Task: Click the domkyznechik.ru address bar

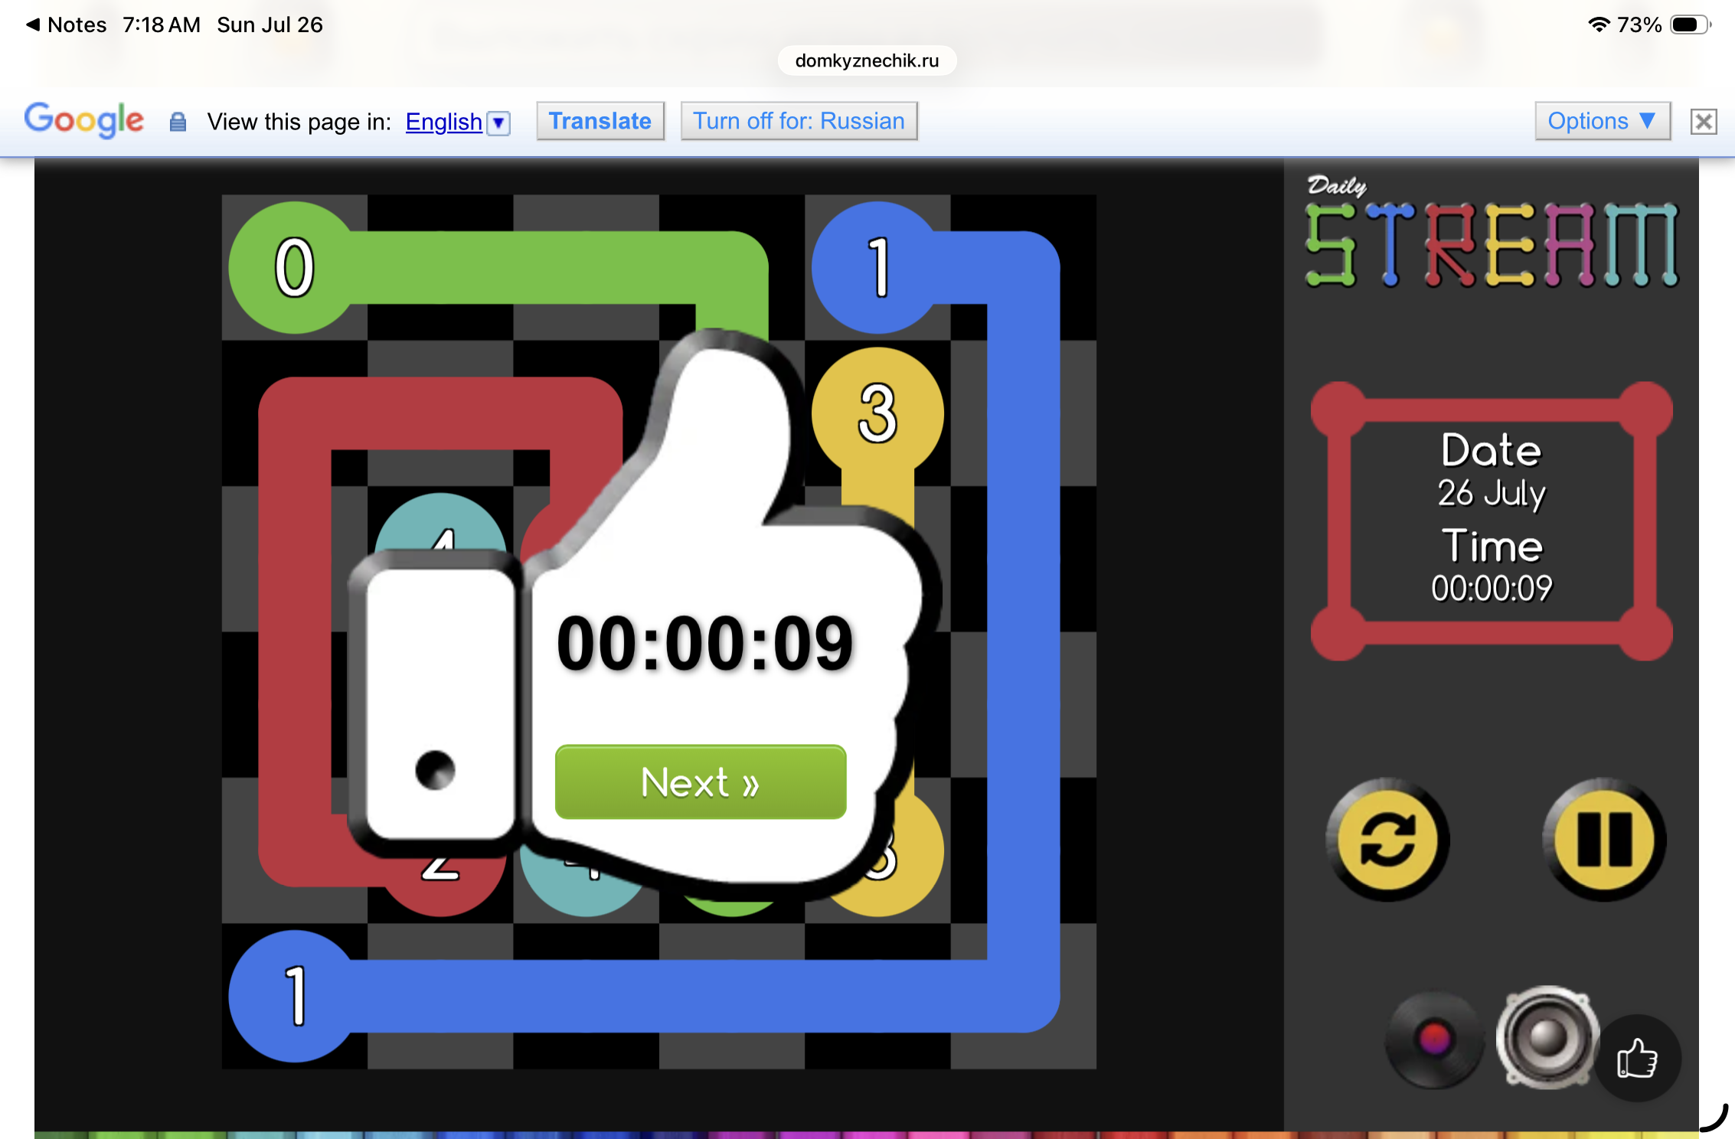Action: coord(867,60)
